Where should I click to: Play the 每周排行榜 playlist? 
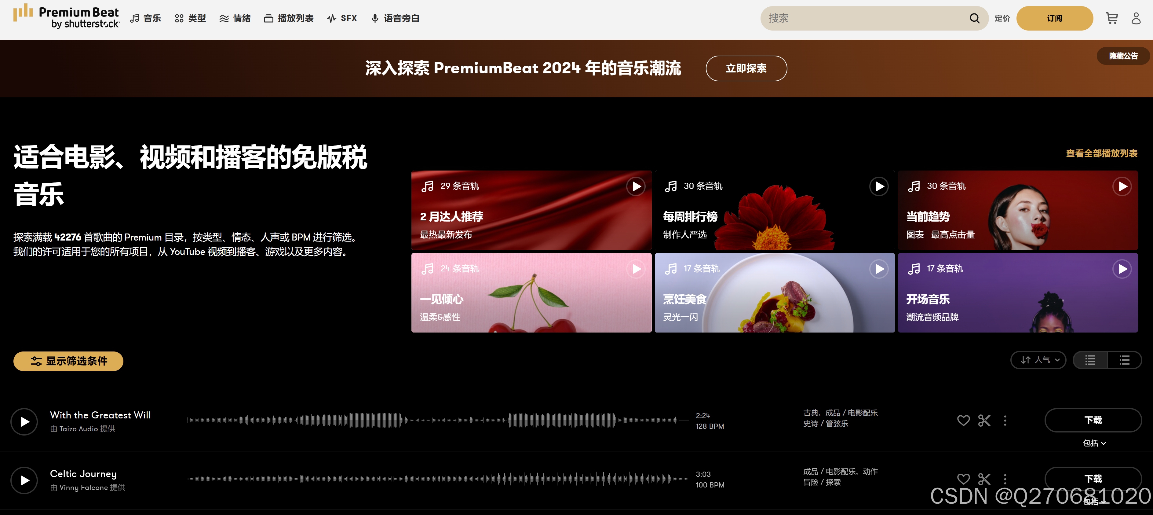[879, 186]
